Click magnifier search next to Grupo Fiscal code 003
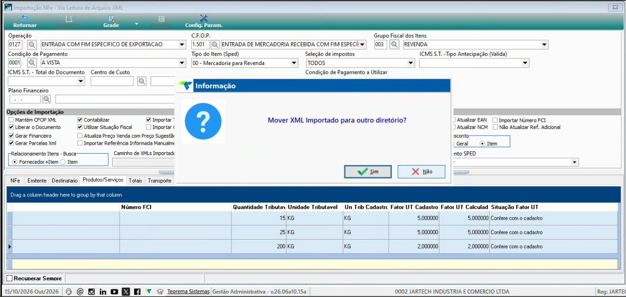This screenshot has height=297, width=626. (x=394, y=45)
